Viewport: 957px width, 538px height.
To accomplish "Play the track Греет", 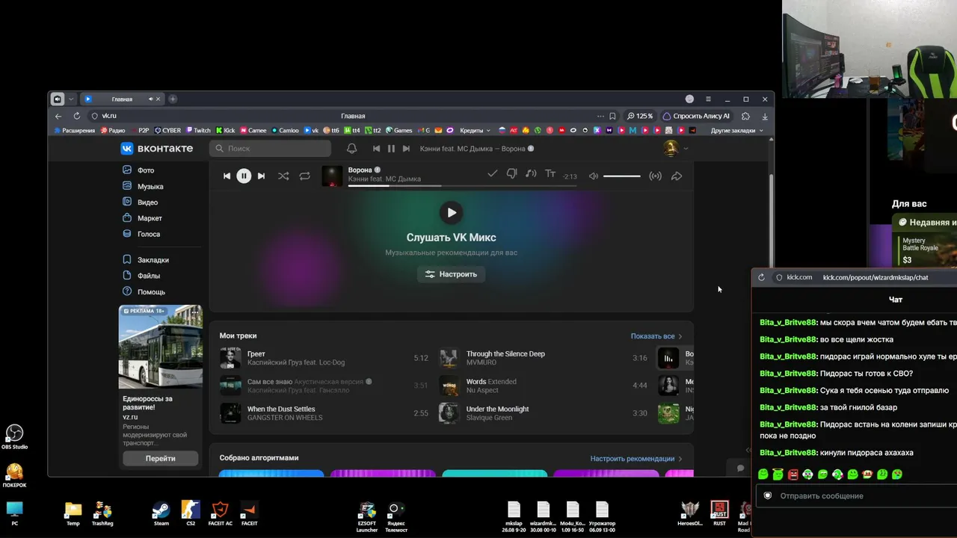I will pos(230,358).
